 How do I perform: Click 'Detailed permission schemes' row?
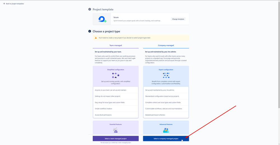tap(166, 115)
